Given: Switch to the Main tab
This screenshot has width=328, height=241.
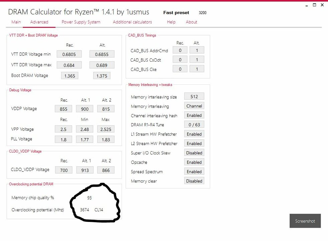Looking at the screenshot, I should [16, 22].
